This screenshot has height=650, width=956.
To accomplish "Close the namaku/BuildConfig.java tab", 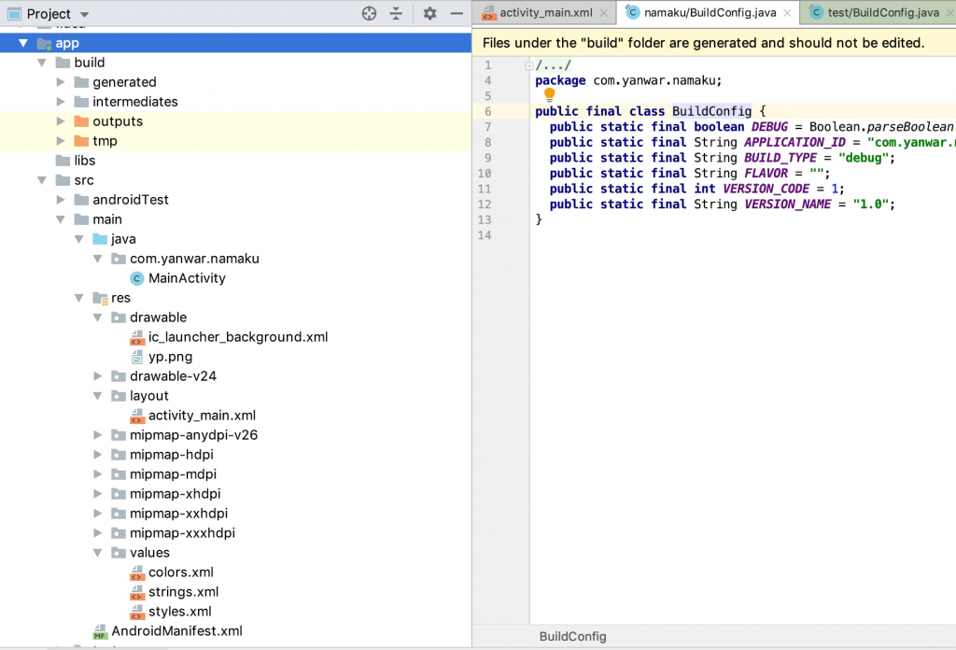I will tap(789, 12).
